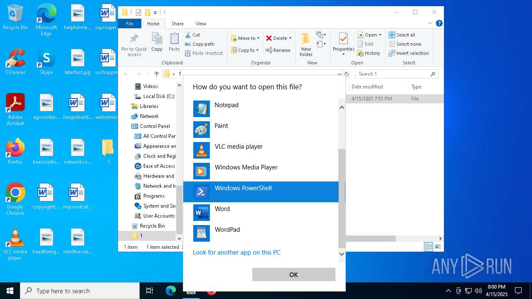Choose Windows PowerShell entry
Image resolution: width=532 pixels, height=299 pixels.
point(261,192)
